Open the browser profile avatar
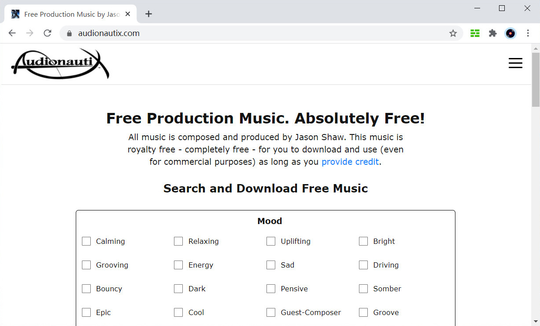This screenshot has width=540, height=326. (510, 33)
